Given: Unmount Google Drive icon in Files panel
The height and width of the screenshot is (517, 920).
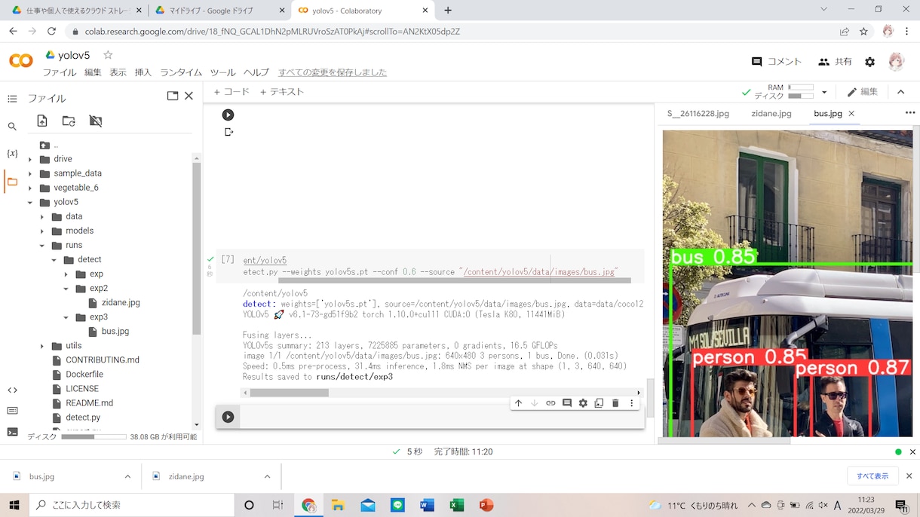Looking at the screenshot, I should tap(95, 121).
